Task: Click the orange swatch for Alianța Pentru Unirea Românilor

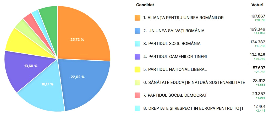Action: click(x=137, y=18)
